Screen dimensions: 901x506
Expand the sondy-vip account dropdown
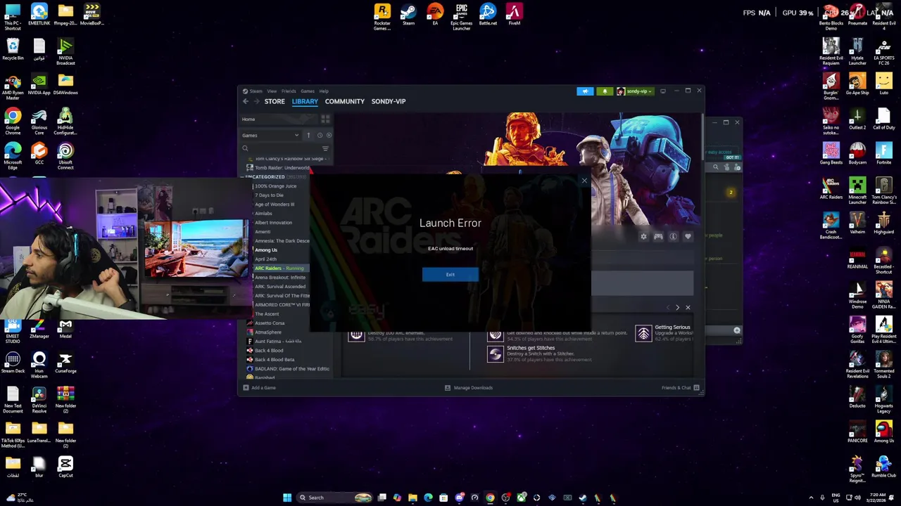[x=634, y=91]
